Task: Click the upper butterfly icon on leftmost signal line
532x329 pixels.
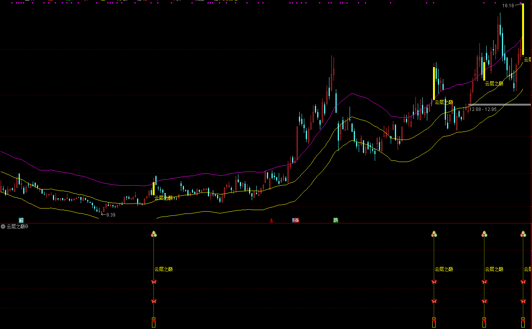Action: coord(154,282)
